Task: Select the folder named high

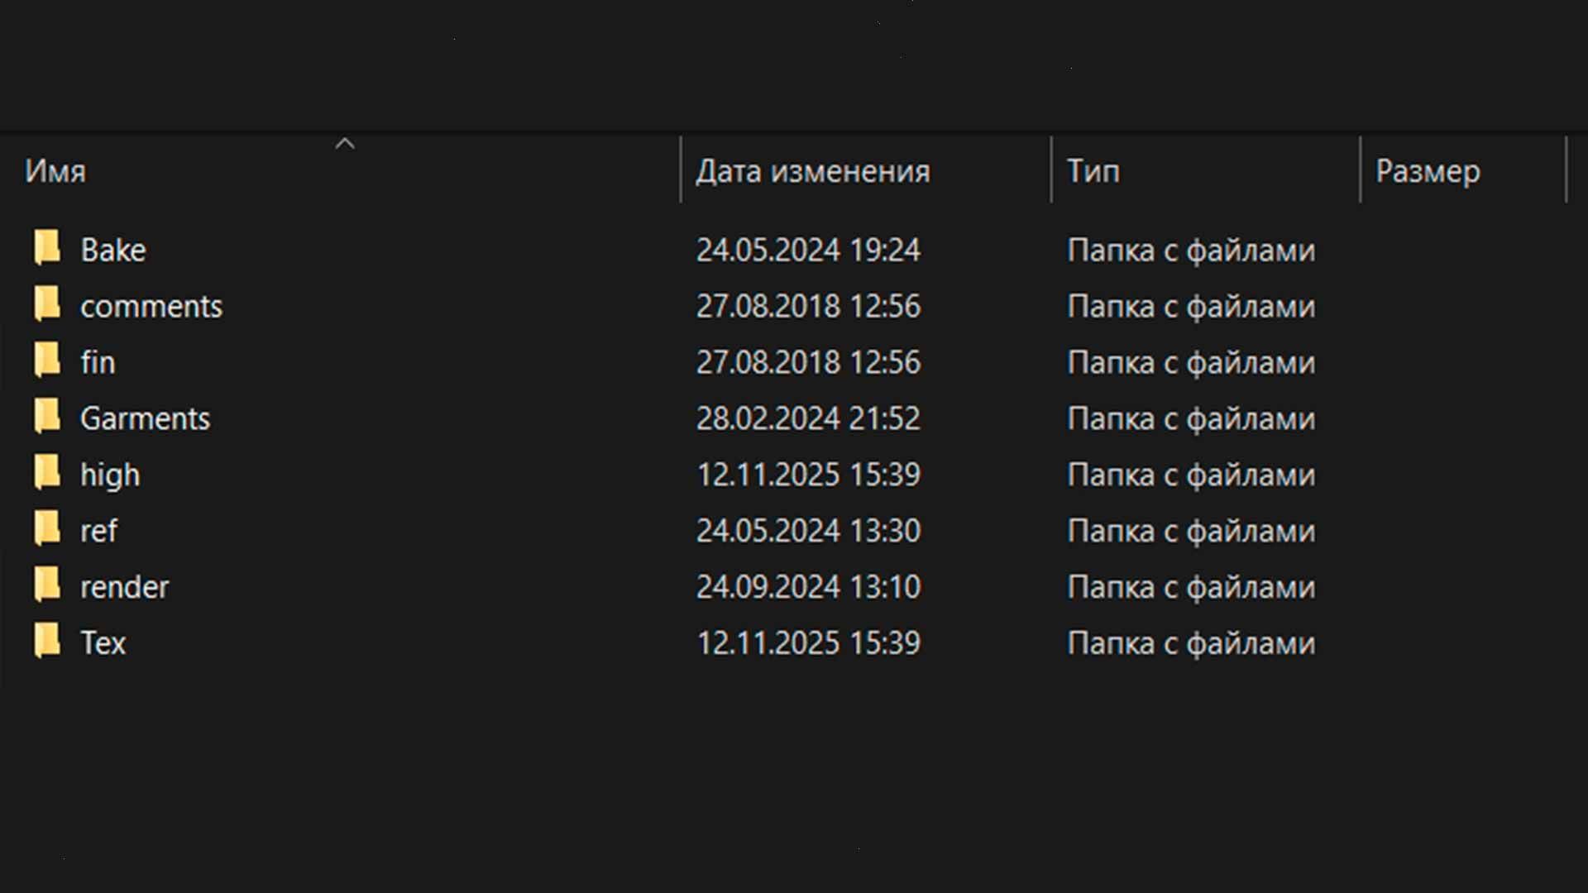Action: pyautogui.click(x=110, y=475)
